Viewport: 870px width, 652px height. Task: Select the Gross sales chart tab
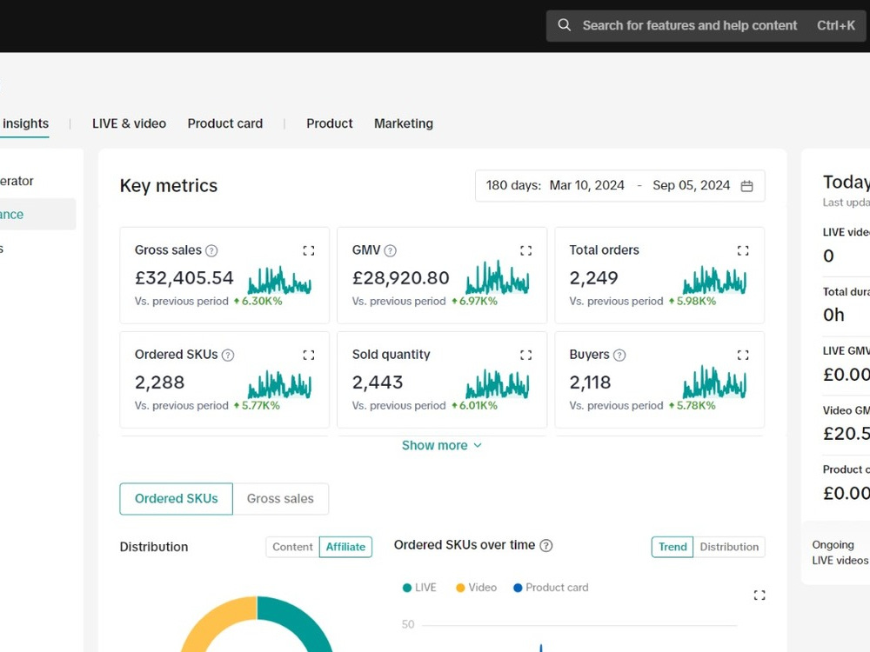pyautogui.click(x=280, y=499)
